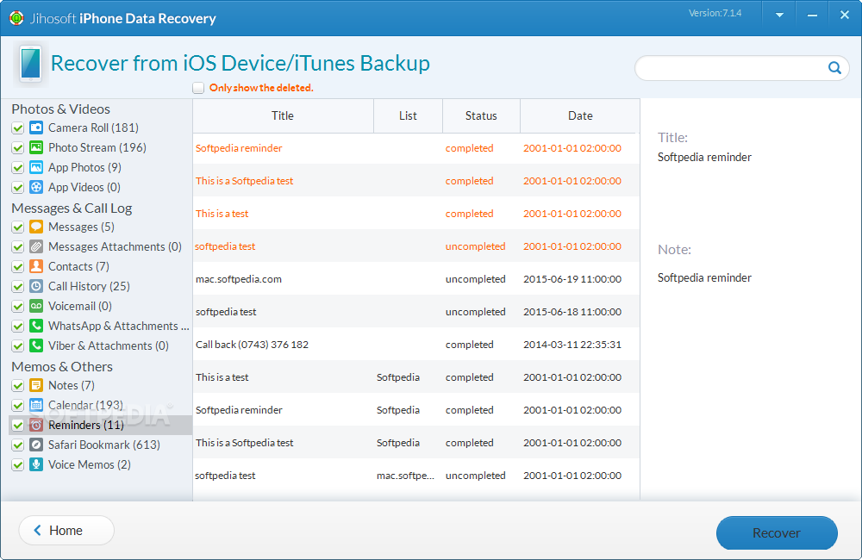This screenshot has width=862, height=560.
Task: Click the search magnifier icon
Action: 834,68
